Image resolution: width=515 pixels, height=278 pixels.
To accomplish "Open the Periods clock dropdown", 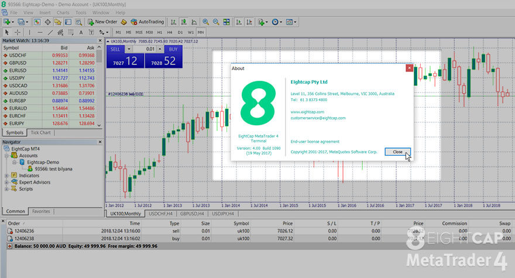I will (277, 22).
